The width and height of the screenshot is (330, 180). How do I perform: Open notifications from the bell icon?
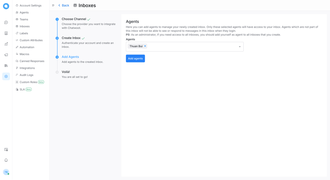coord(6,160)
